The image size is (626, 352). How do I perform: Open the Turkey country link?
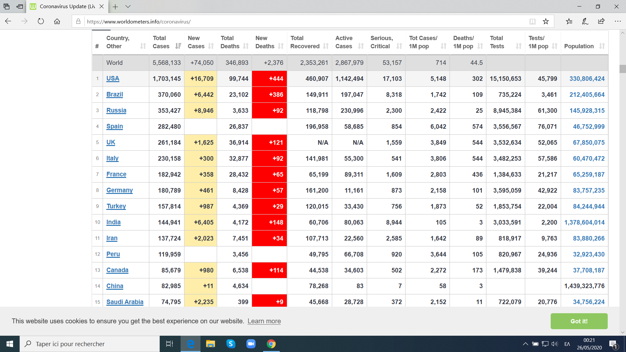click(x=116, y=206)
